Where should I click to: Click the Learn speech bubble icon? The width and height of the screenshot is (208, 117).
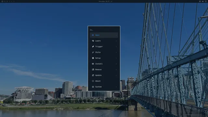93,41
